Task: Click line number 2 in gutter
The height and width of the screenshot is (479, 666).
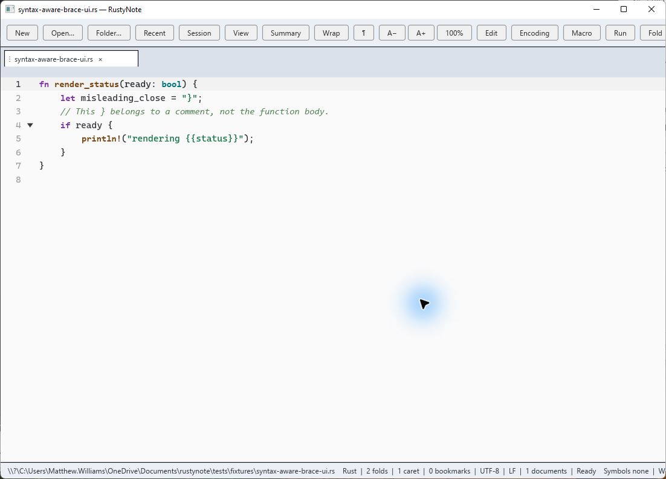Action: pyautogui.click(x=18, y=98)
